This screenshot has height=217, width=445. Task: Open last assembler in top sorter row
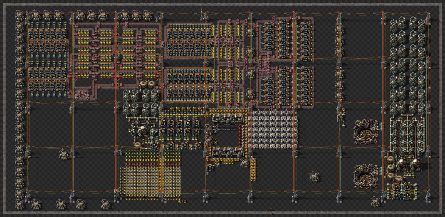(196, 124)
